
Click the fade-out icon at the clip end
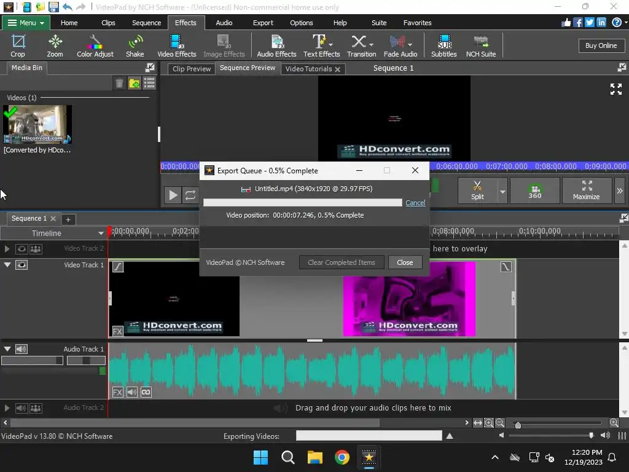tap(506, 267)
